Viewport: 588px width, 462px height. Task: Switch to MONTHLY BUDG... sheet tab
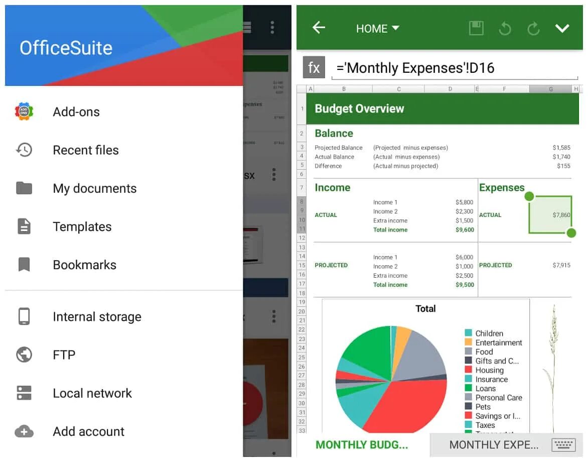pyautogui.click(x=362, y=445)
